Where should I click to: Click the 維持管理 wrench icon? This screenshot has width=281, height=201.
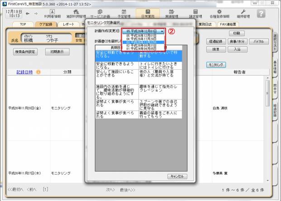[243, 13]
